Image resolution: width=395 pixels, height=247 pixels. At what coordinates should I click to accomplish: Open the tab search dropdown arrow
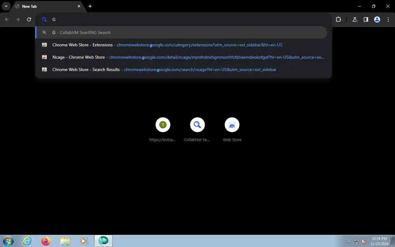tap(6, 6)
